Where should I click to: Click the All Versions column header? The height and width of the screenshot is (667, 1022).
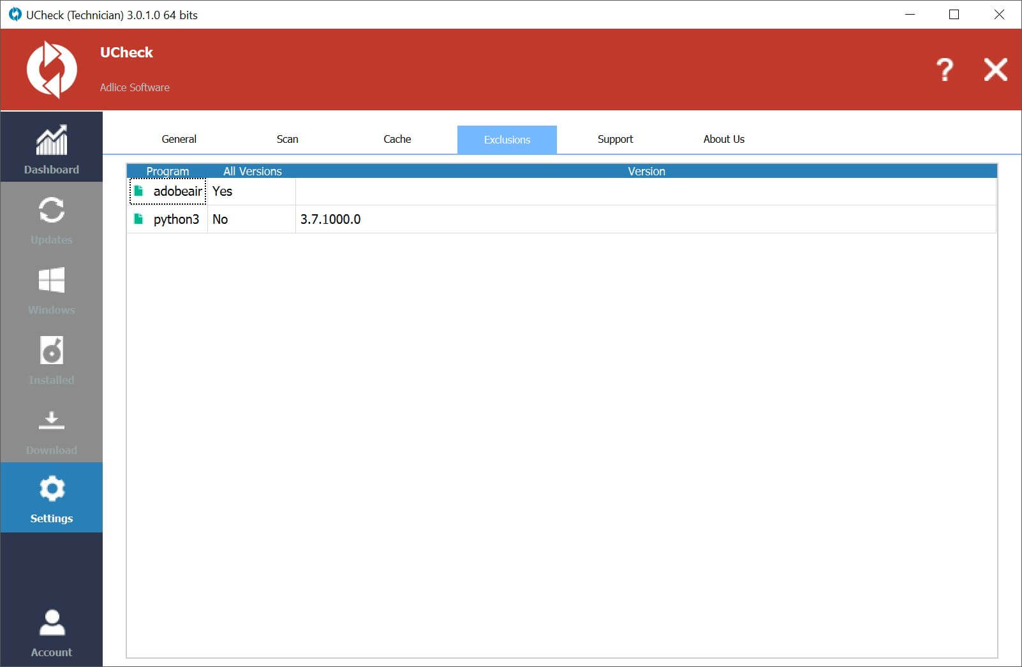click(x=252, y=171)
